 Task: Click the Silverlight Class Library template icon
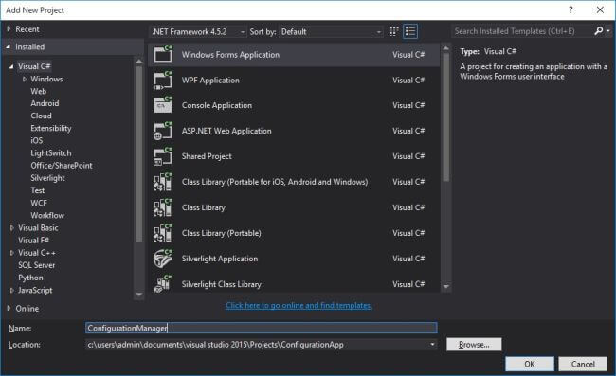[x=163, y=284]
